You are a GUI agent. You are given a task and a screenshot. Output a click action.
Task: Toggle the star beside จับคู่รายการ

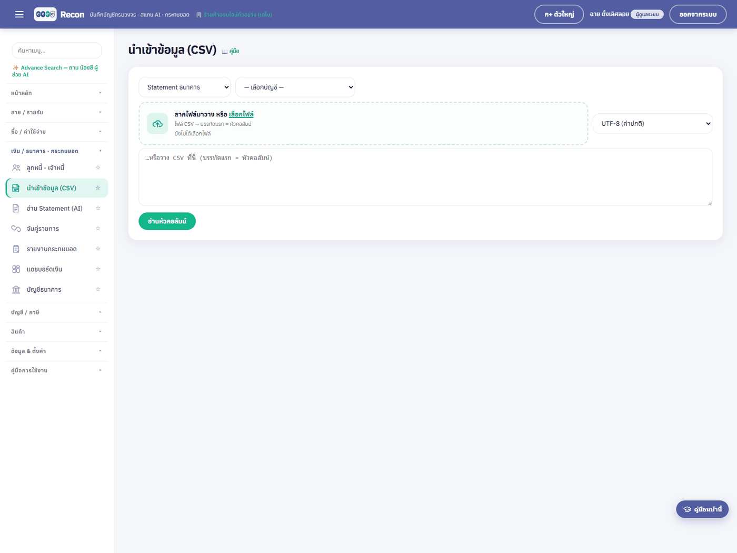[x=98, y=229]
